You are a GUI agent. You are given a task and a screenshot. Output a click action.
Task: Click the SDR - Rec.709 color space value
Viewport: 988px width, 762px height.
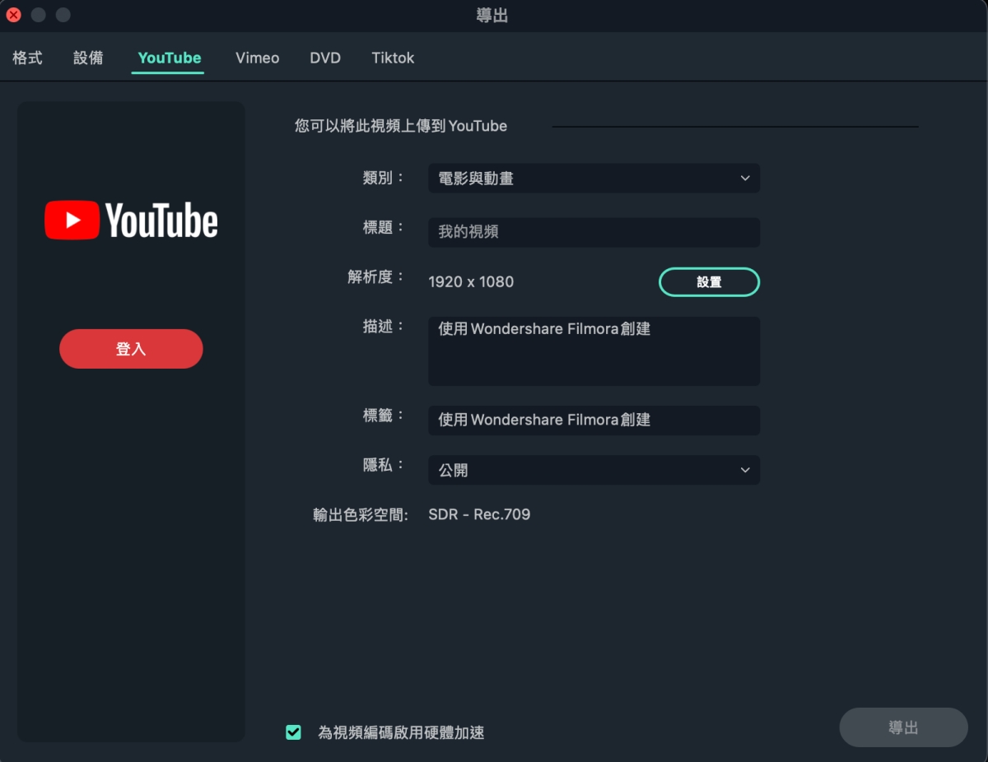point(479,515)
